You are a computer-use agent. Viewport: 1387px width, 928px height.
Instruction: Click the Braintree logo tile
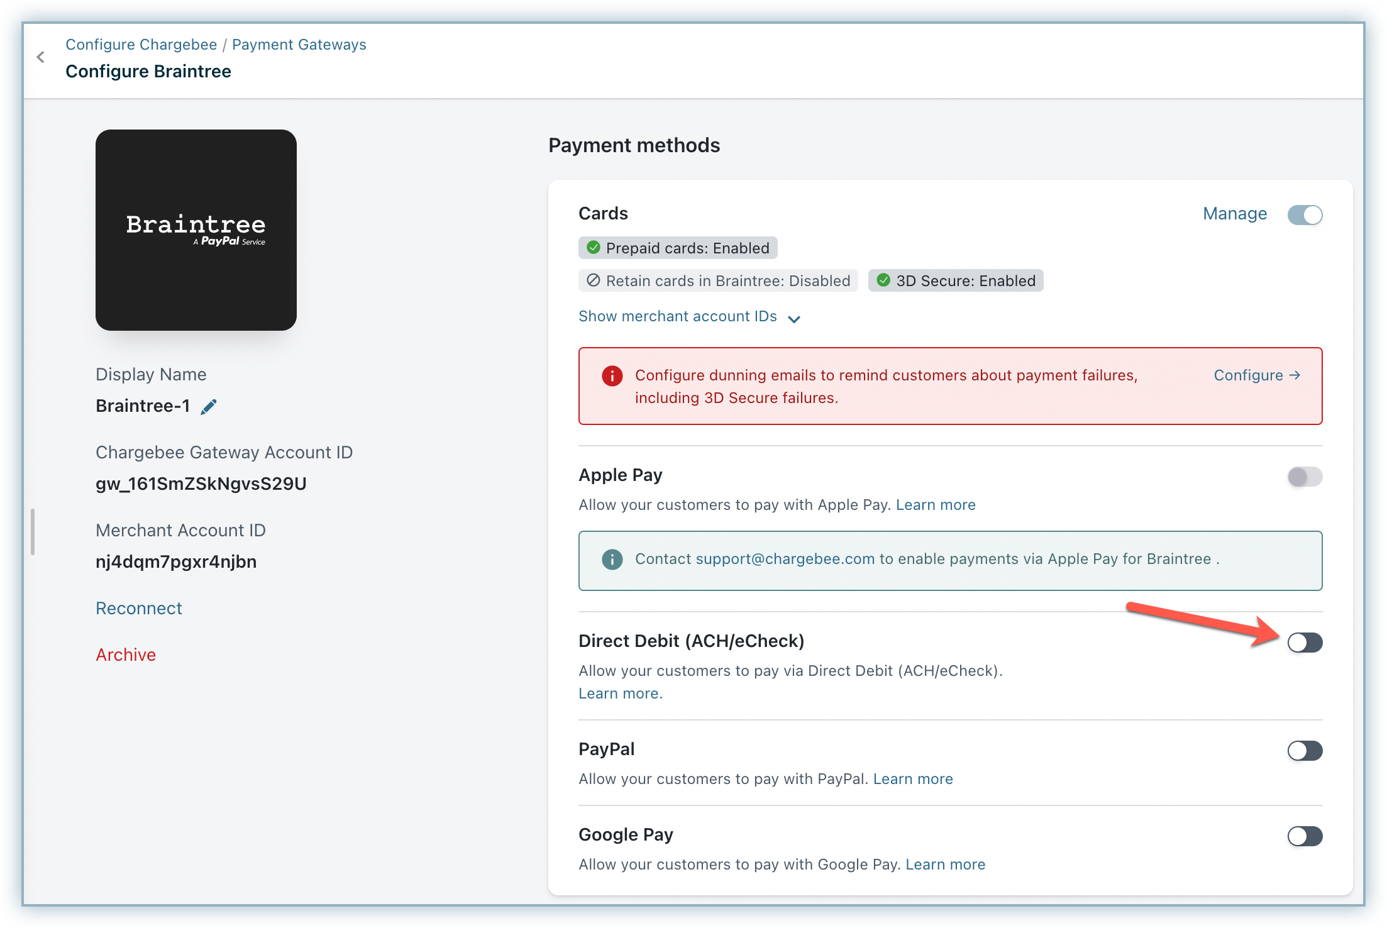[196, 230]
